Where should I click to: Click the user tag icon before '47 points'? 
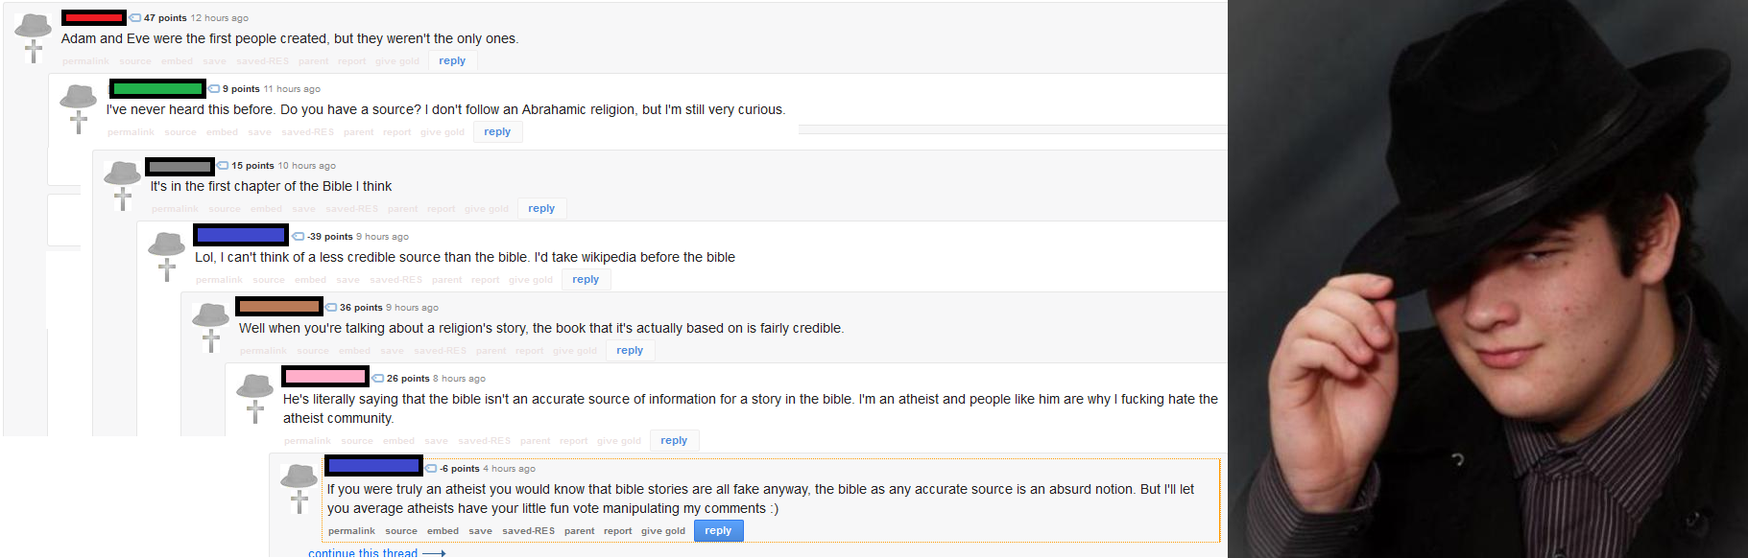(135, 18)
